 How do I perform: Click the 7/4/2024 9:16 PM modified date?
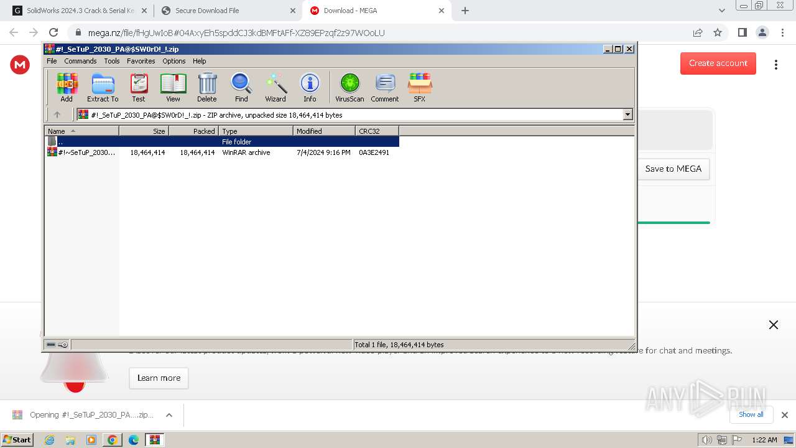[323, 152]
